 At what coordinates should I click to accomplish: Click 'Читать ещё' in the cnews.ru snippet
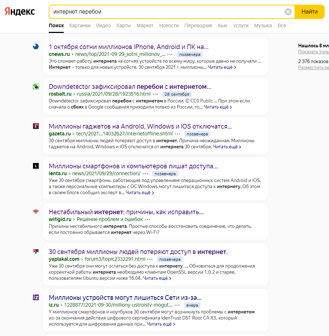pos(222,67)
